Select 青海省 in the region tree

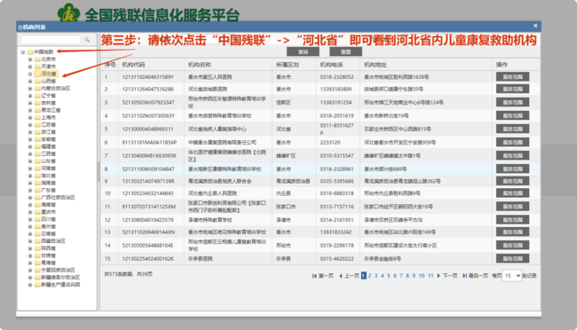[x=48, y=263]
